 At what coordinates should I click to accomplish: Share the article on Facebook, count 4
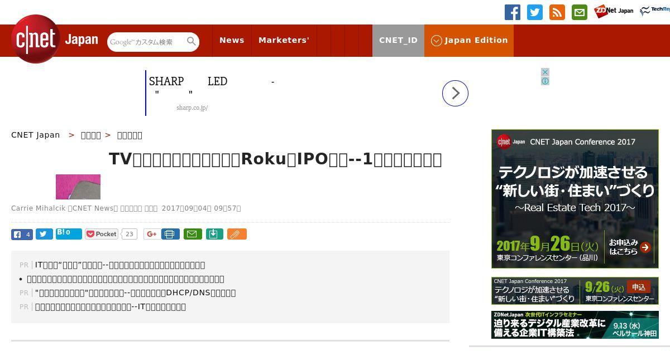[22, 234]
